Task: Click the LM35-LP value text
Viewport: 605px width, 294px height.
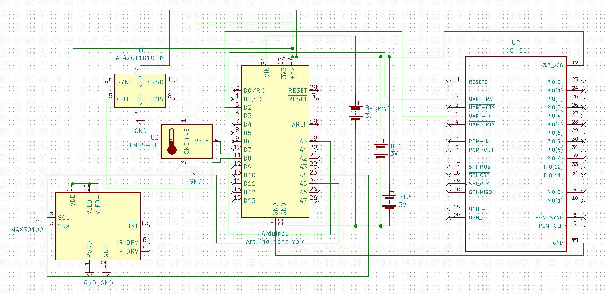Action: tap(144, 145)
